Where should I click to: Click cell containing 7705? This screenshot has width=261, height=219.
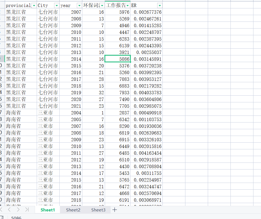pyautogui.click(x=118, y=106)
